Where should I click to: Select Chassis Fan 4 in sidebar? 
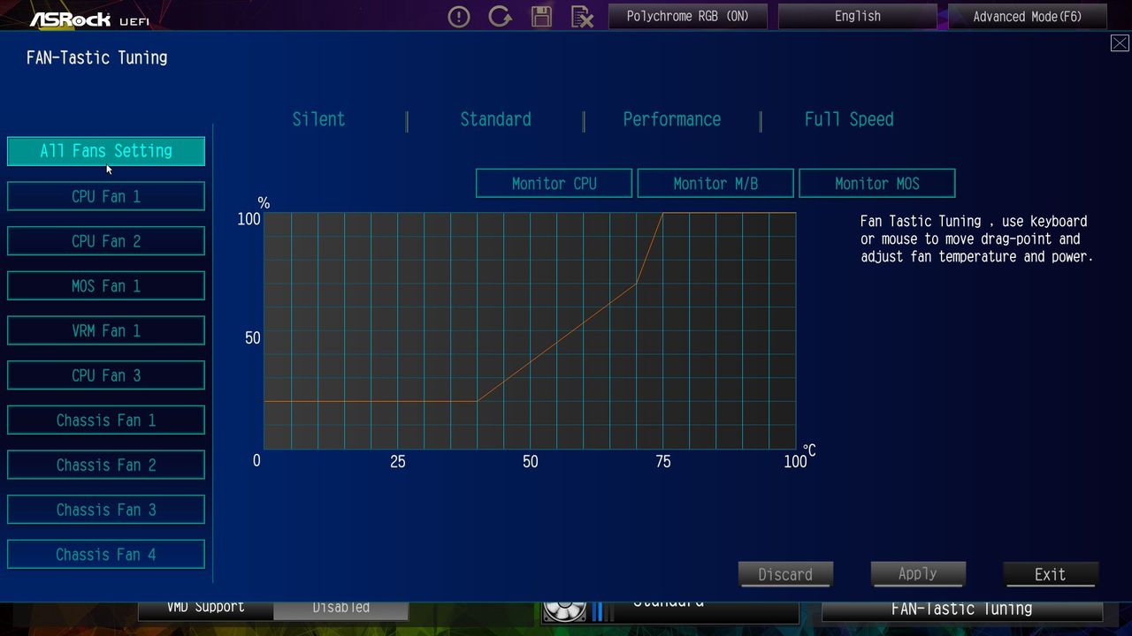(x=106, y=555)
